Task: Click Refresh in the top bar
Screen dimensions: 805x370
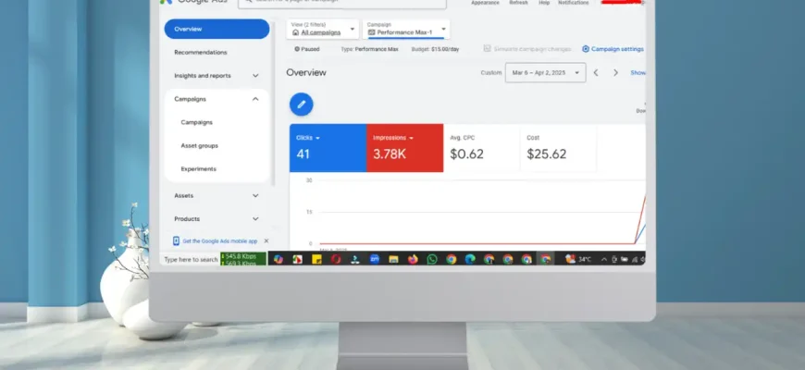Action: (518, 3)
